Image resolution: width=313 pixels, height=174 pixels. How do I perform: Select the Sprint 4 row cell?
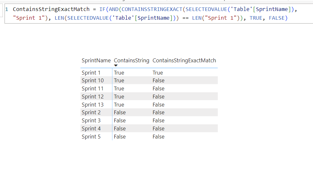pos(91,128)
